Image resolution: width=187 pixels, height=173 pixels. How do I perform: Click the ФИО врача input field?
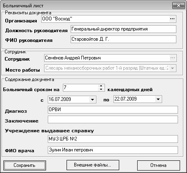point(113,150)
